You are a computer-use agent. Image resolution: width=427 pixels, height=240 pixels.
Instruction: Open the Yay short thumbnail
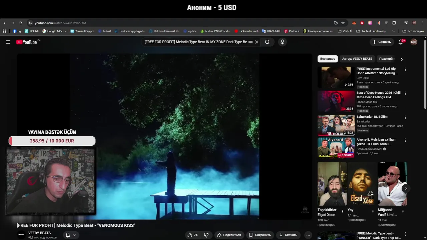click(362, 184)
